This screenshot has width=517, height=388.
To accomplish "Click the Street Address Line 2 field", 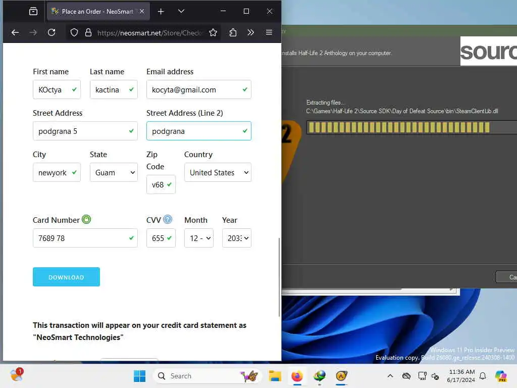I will (x=199, y=131).
